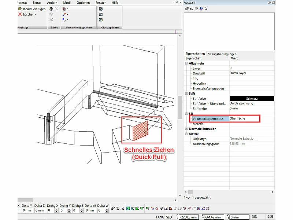Click the first icon in Blöcke group
Screen dimensions: 293x220
click(51, 9)
